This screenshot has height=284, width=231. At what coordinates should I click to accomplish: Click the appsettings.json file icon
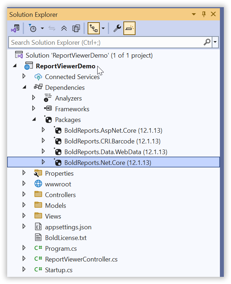click(38, 227)
